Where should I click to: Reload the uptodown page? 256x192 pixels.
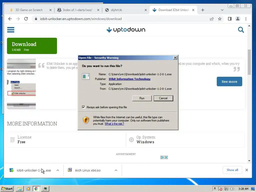(x=26, y=19)
